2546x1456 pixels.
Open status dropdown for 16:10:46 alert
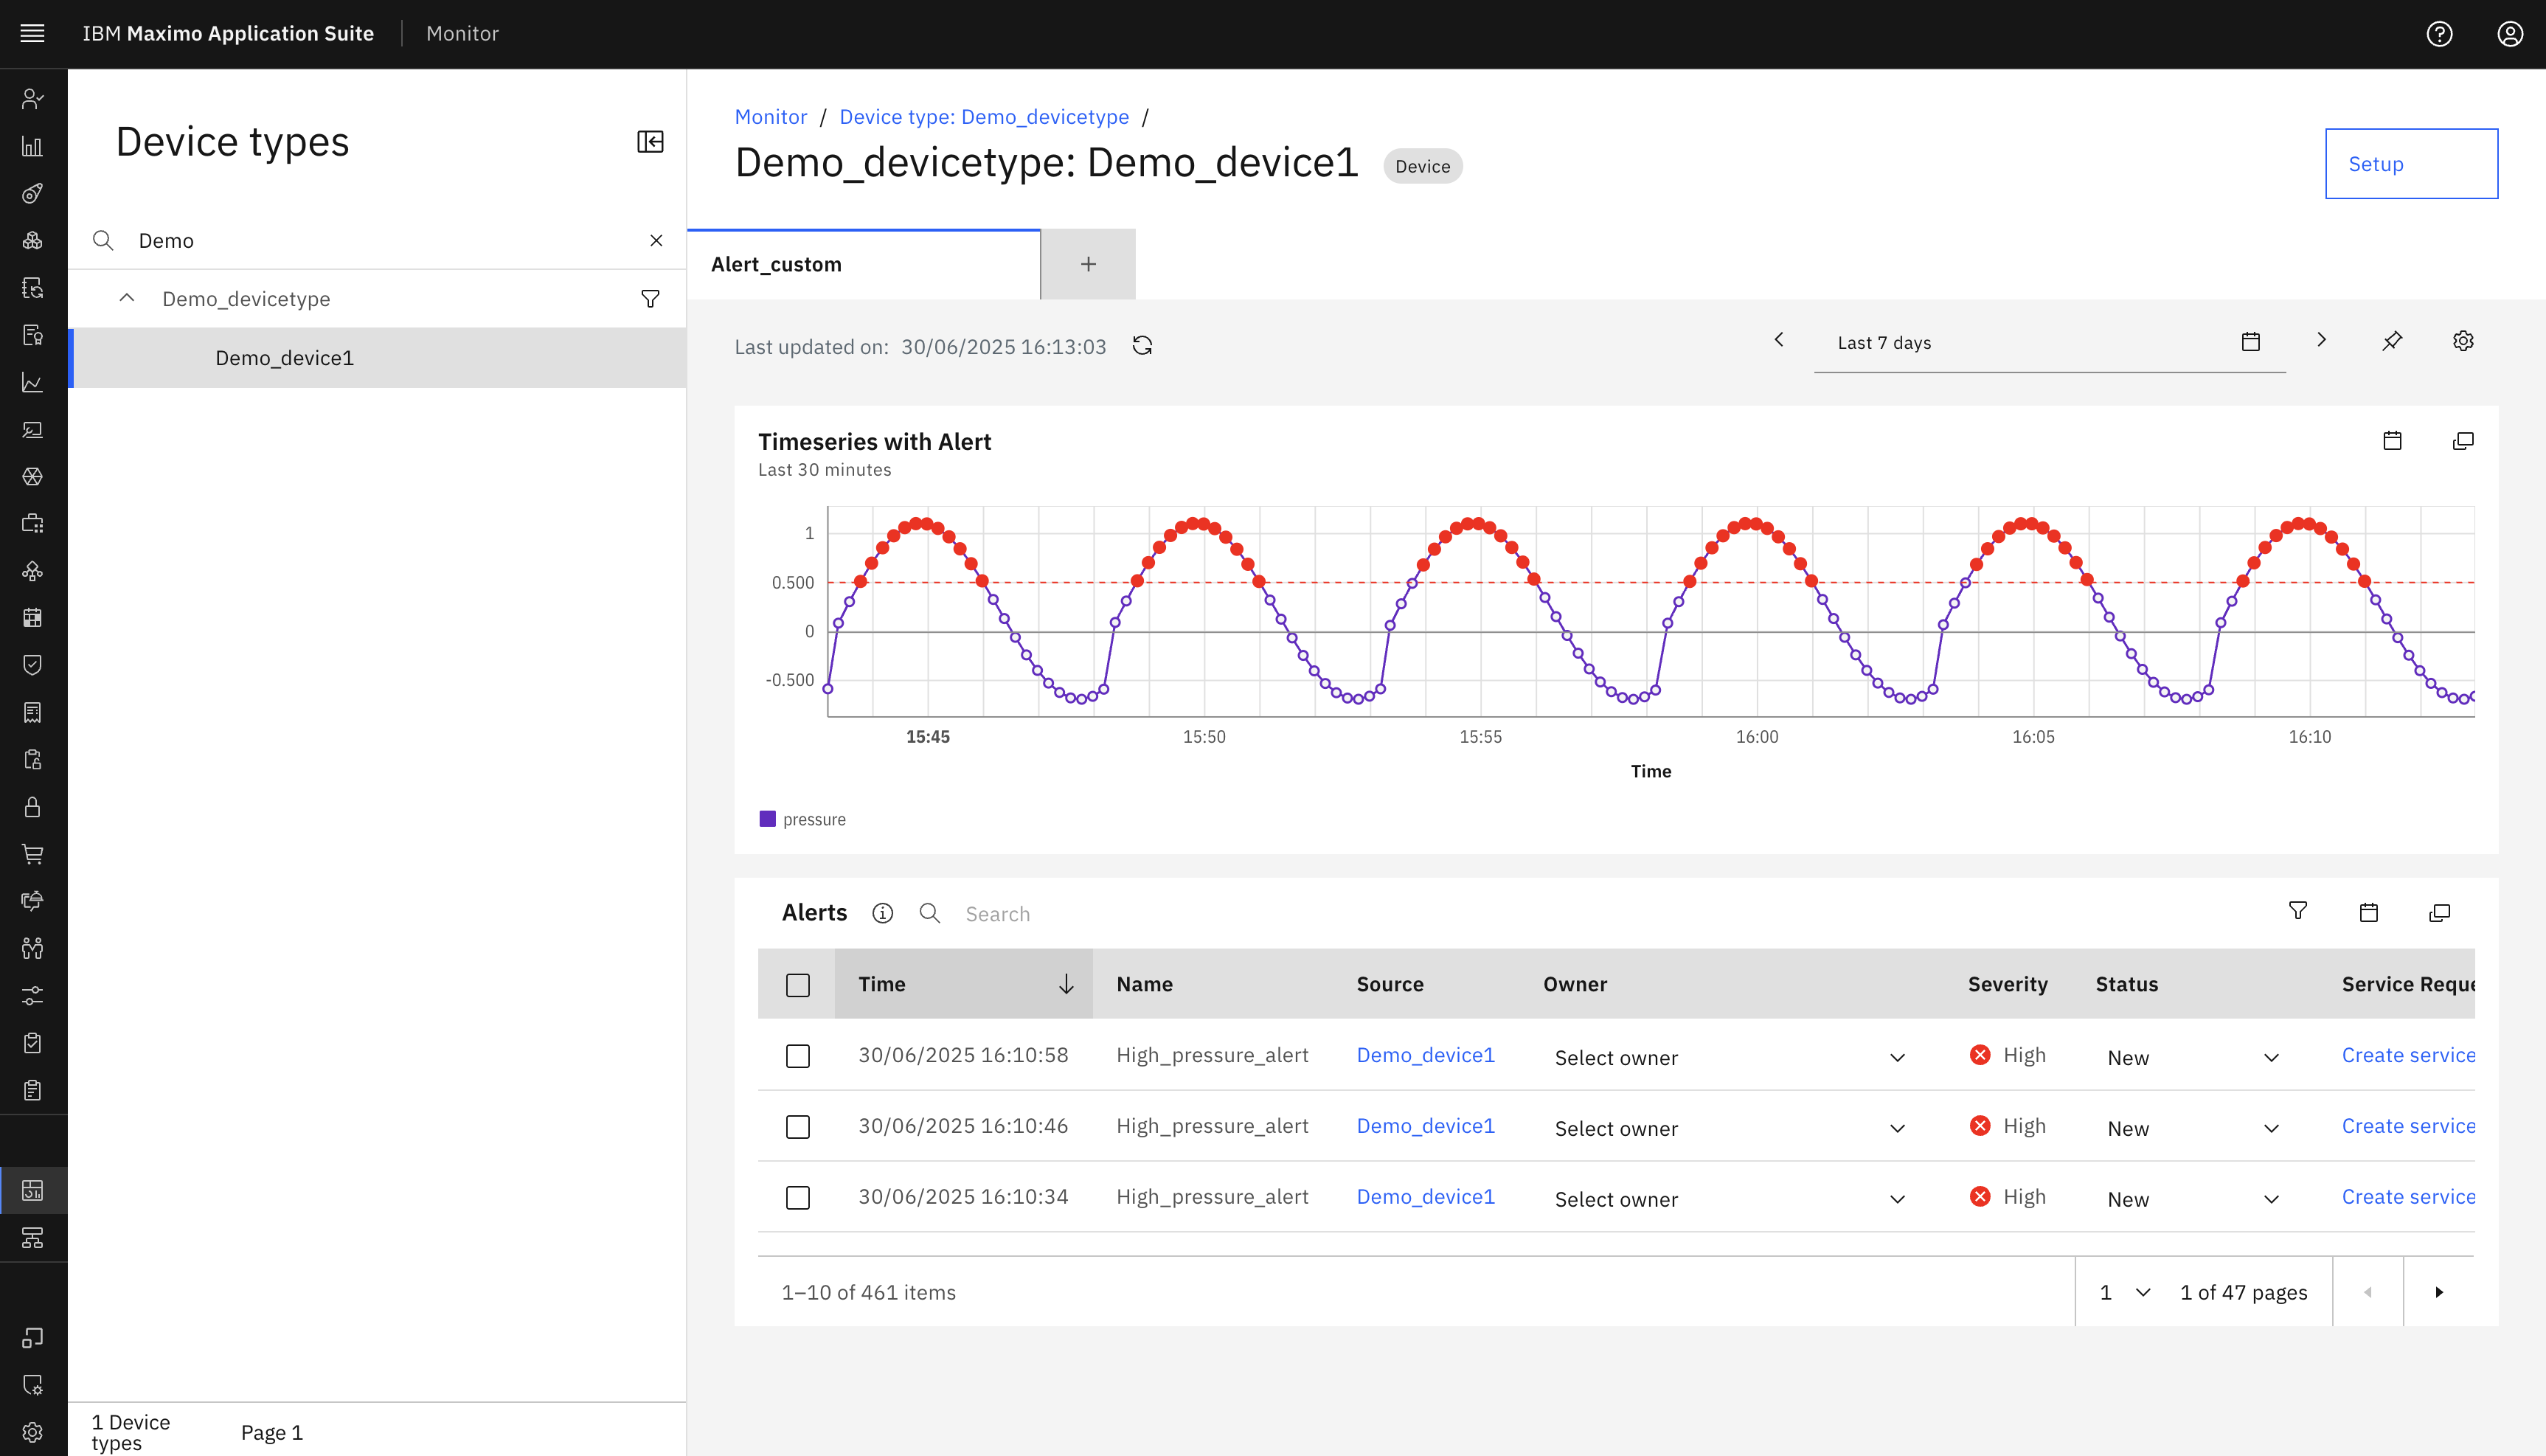click(x=2194, y=1128)
